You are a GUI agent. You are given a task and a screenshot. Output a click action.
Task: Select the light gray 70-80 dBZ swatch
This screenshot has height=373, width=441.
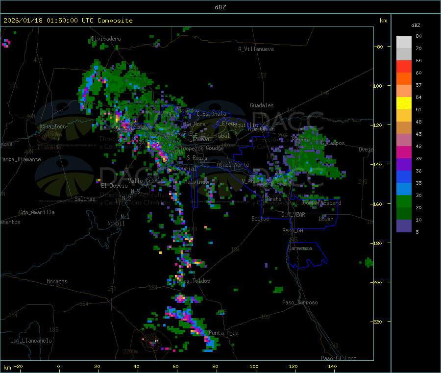coord(404,42)
